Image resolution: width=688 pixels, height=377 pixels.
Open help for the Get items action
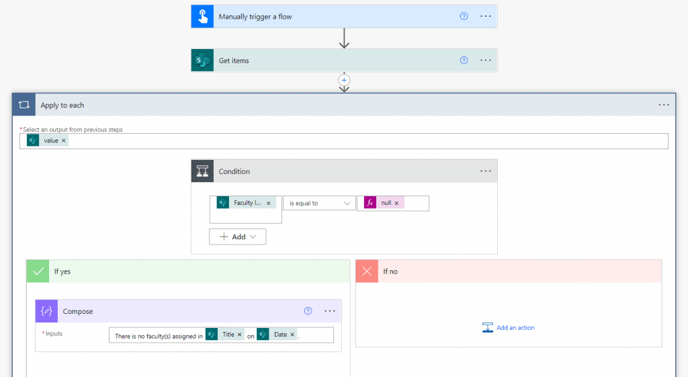coord(464,60)
